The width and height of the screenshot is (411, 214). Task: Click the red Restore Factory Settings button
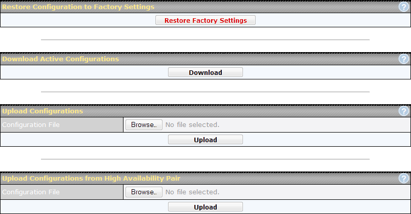point(205,20)
